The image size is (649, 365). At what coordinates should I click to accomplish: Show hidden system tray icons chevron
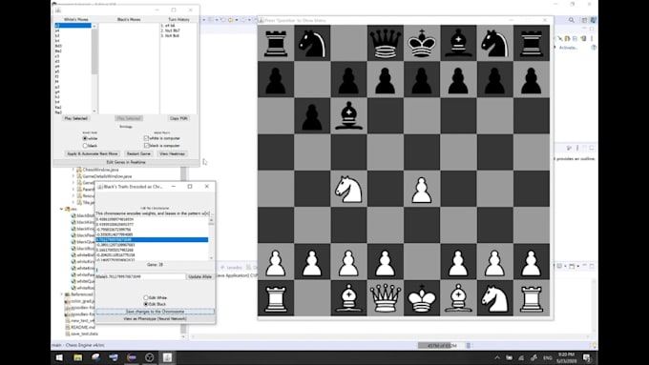[497, 358]
